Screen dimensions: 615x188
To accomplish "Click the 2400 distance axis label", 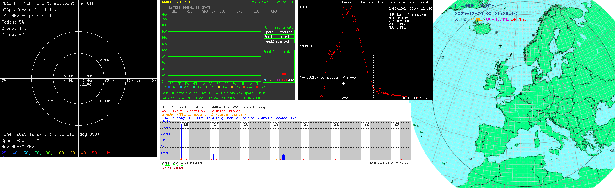I will 378,98.
